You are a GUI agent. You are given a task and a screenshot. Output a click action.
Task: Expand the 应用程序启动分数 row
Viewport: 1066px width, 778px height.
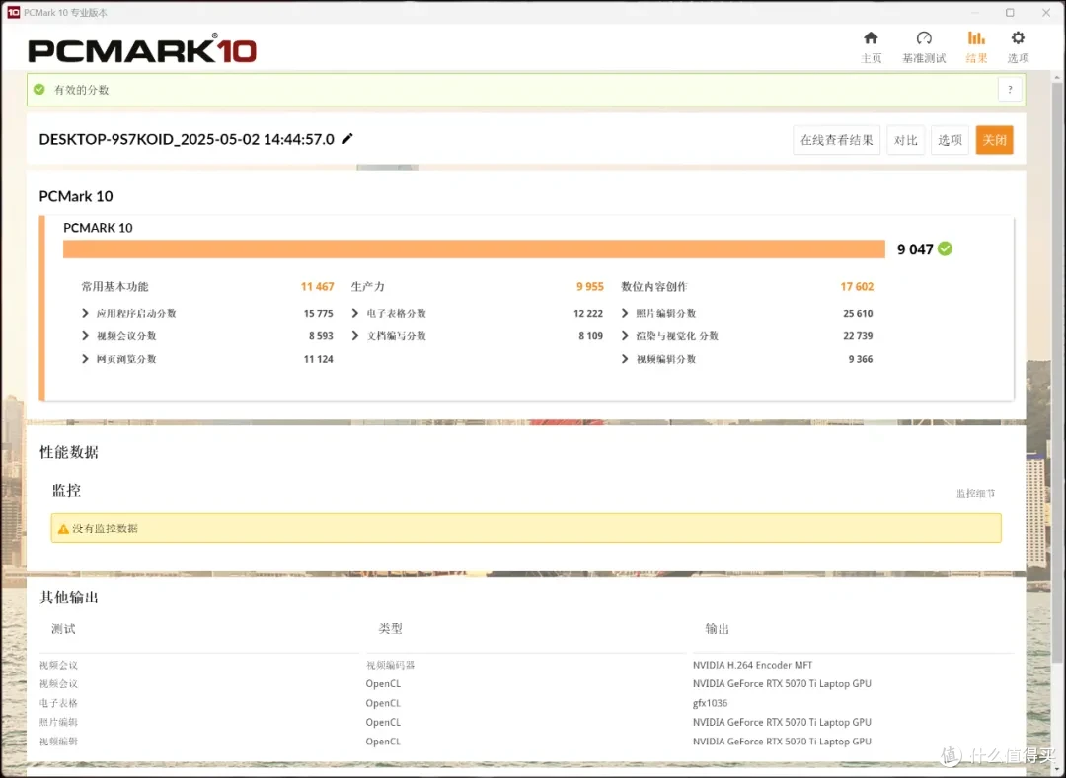tap(85, 313)
